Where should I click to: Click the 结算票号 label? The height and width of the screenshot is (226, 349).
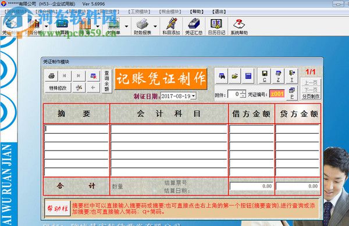[x=176, y=182]
